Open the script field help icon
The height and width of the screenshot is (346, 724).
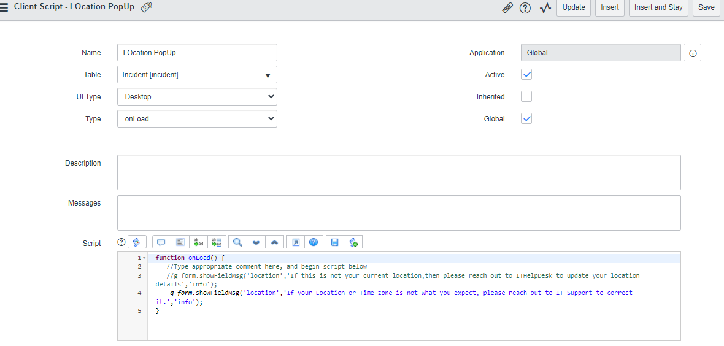(x=121, y=242)
